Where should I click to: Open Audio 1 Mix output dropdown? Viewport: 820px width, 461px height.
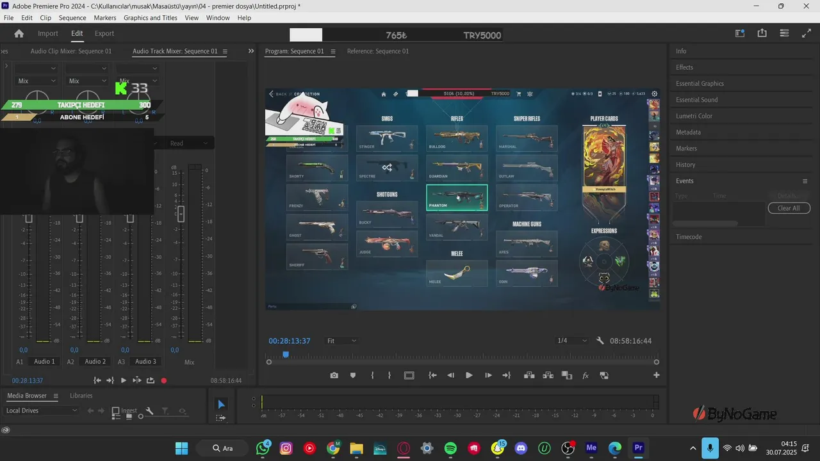(37, 81)
